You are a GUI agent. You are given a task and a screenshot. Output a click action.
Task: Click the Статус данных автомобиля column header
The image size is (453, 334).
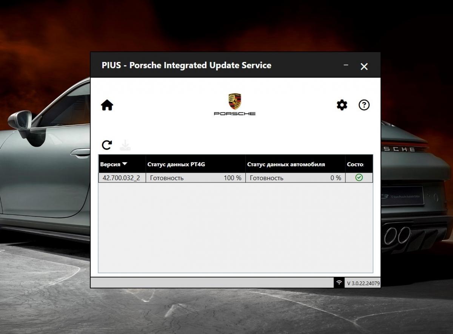point(286,164)
